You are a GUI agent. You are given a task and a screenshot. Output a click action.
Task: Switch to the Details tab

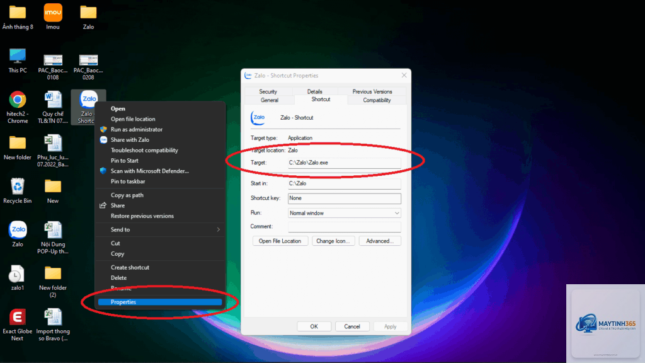(x=315, y=91)
